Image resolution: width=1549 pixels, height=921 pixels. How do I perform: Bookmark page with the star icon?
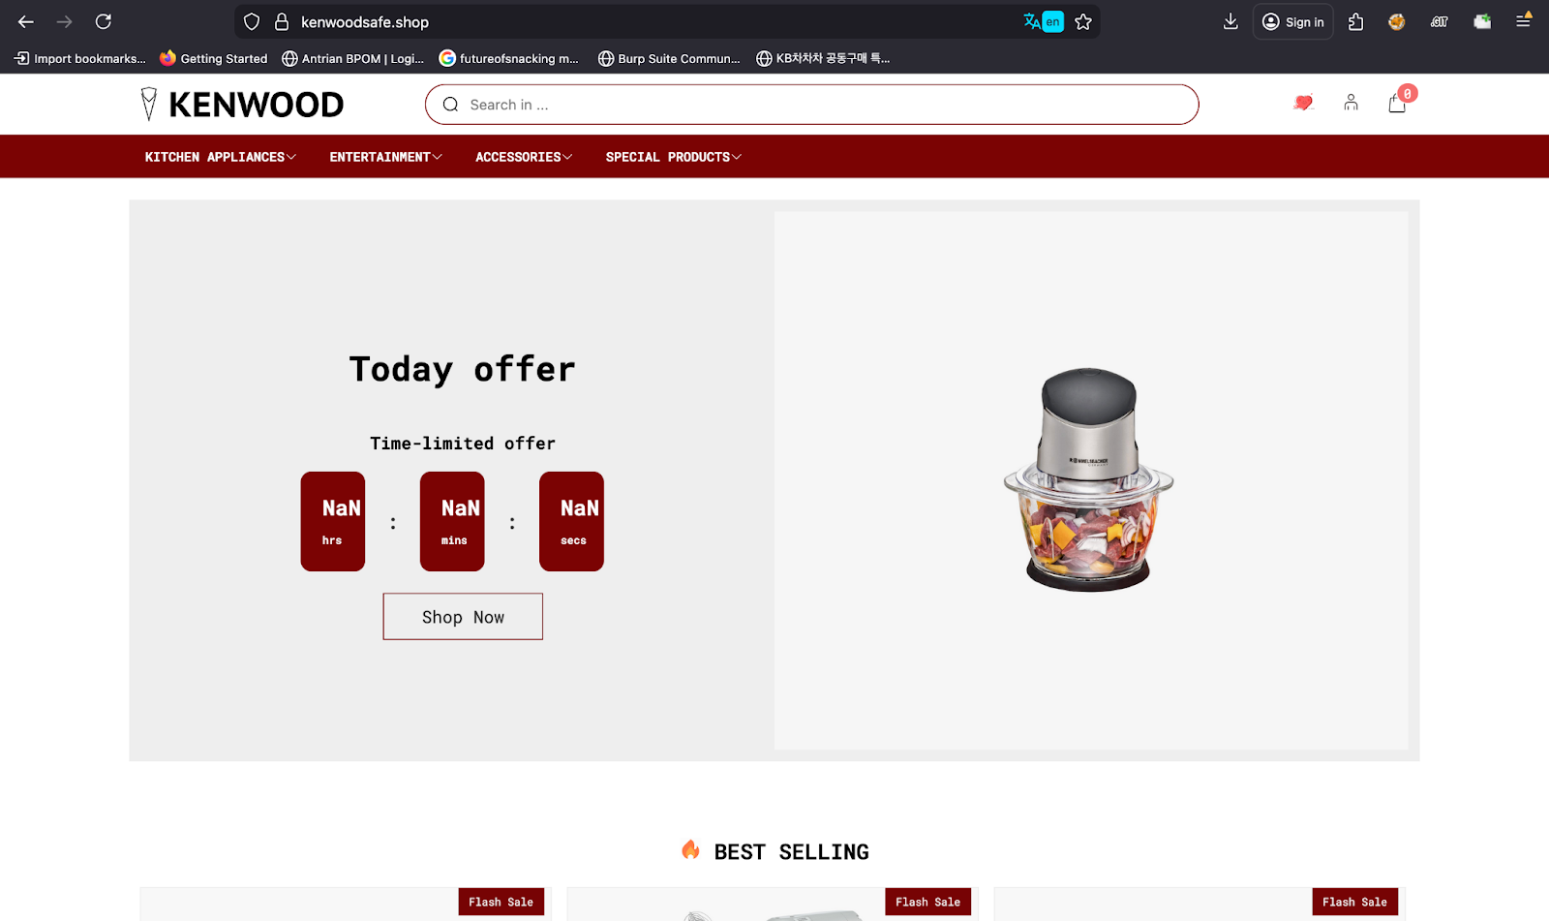1083,21
